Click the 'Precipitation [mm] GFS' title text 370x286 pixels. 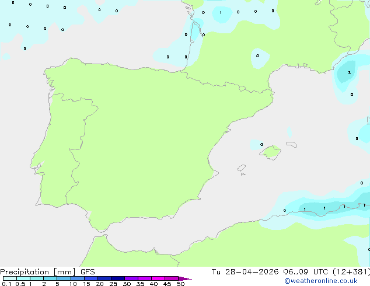(47, 272)
